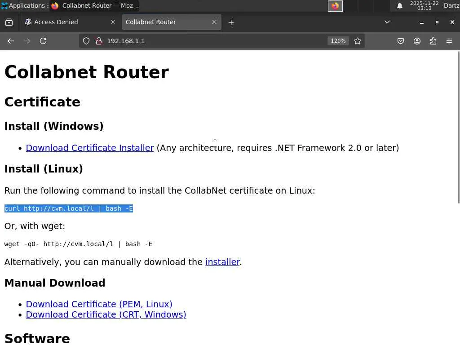This screenshot has height=345, width=460.
Task: Open a new tab with plus button
Action: point(231,22)
